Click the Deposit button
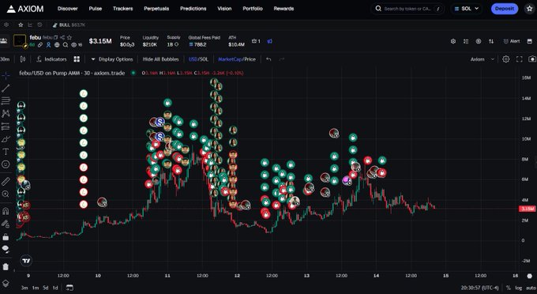 tap(504, 9)
